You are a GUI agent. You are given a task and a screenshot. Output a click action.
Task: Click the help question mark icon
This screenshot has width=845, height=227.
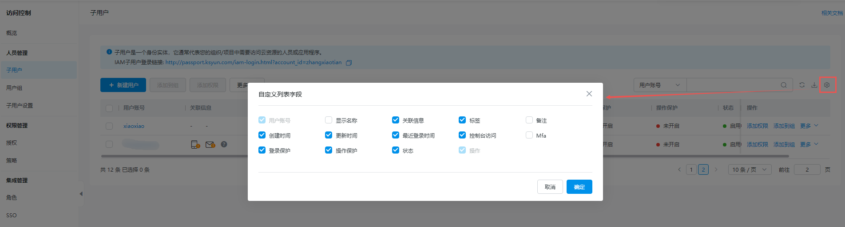[x=224, y=144]
